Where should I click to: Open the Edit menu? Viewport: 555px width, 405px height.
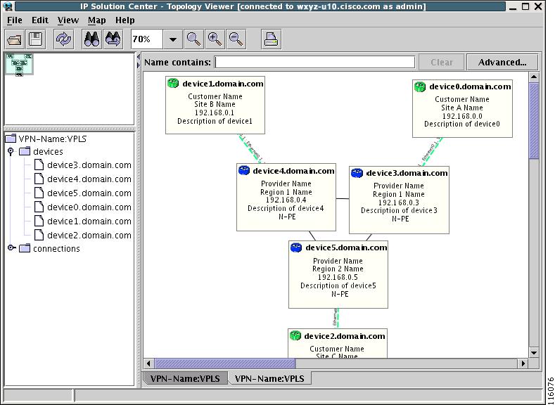tap(40, 20)
